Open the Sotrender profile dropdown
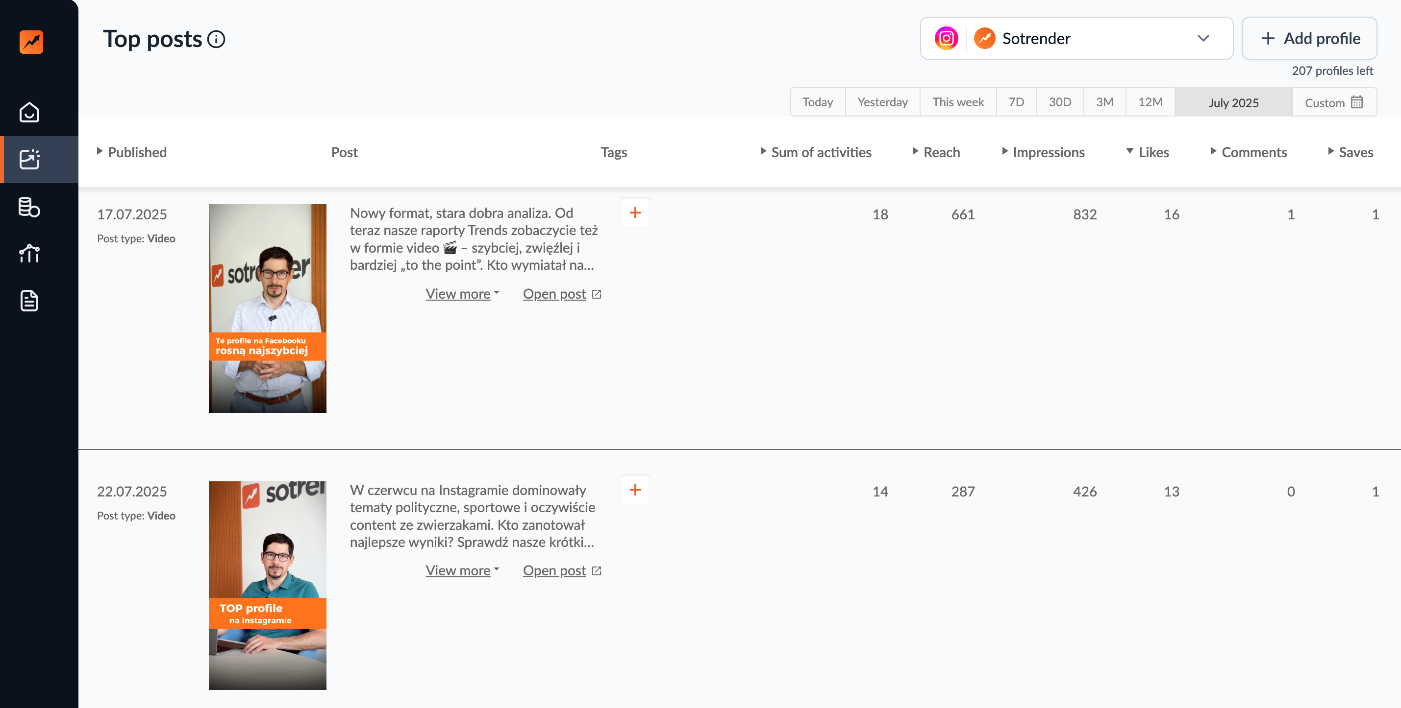The width and height of the screenshot is (1401, 708). pyautogui.click(x=1202, y=38)
